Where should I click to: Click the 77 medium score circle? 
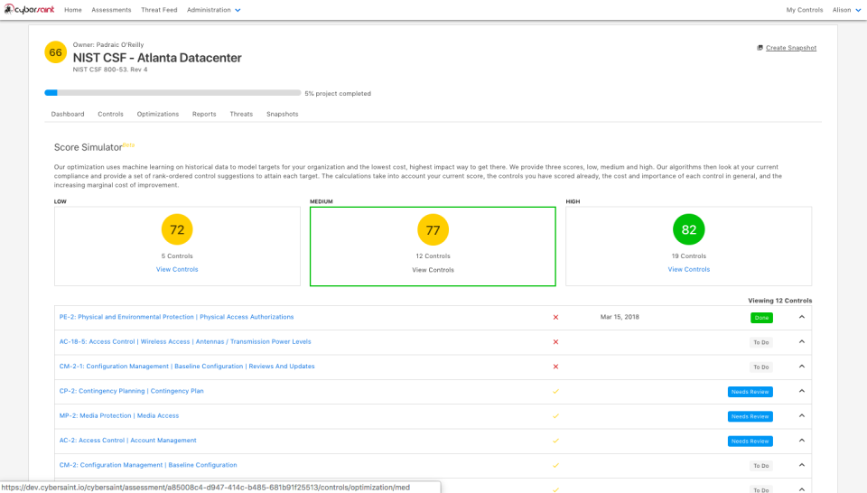(433, 230)
